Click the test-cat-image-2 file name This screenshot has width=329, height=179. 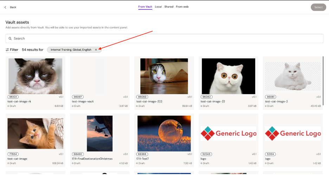pos(276,101)
